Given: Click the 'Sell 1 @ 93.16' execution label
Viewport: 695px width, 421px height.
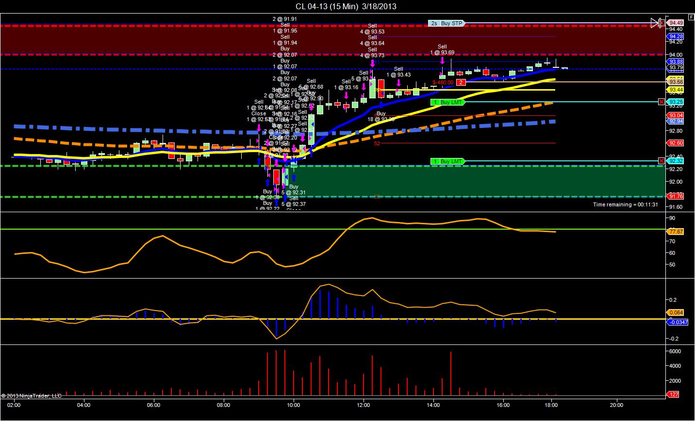Looking at the screenshot, I should [346, 85].
